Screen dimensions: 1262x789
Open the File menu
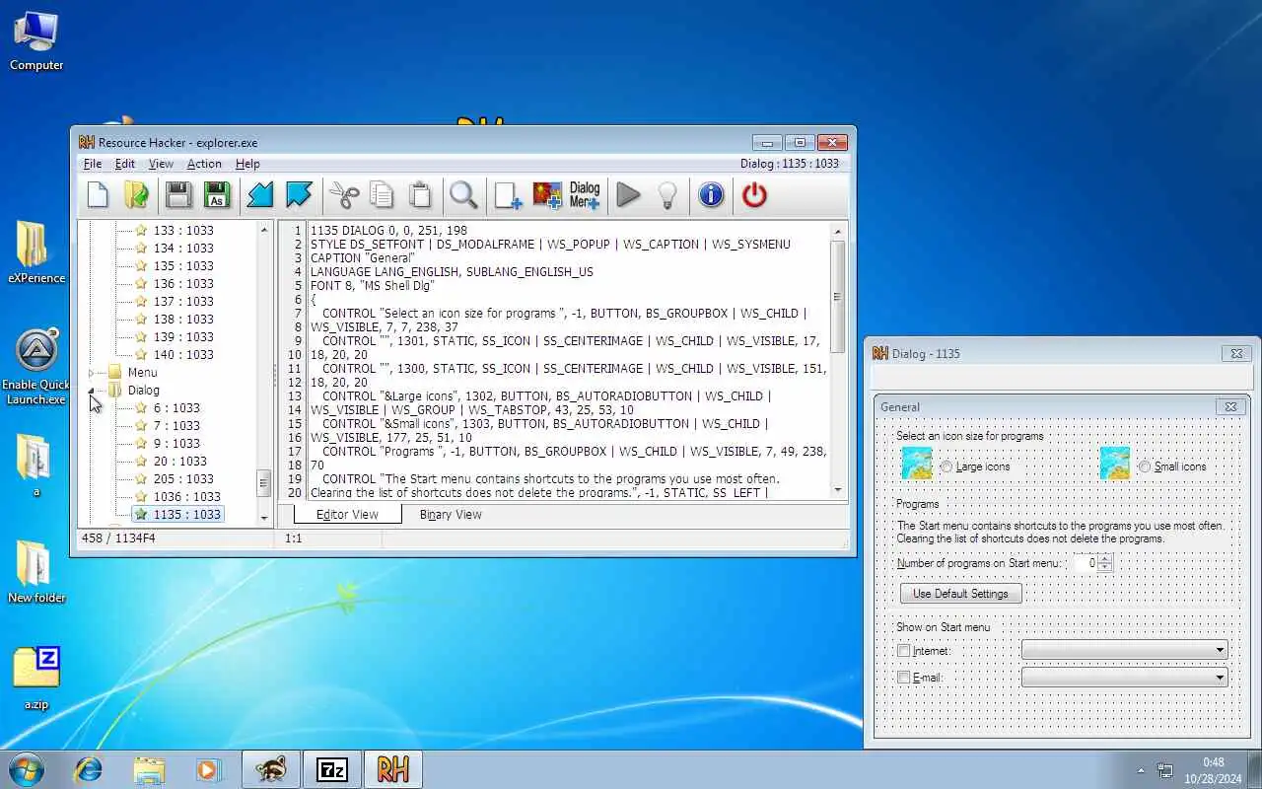click(x=93, y=164)
